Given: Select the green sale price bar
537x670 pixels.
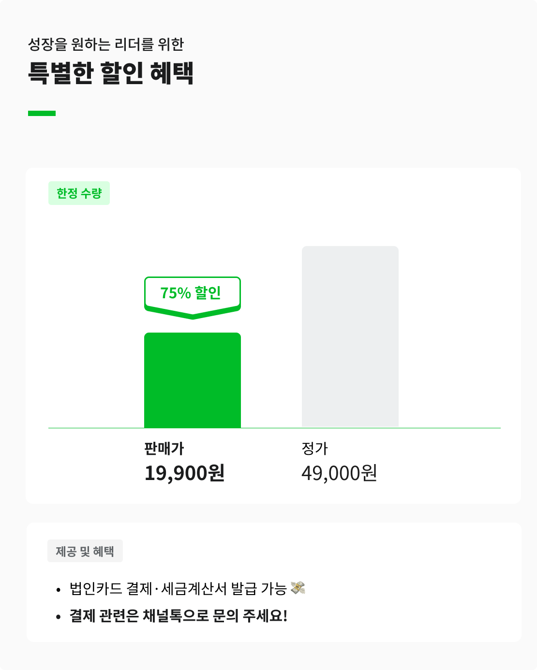Looking at the screenshot, I should pos(192,380).
